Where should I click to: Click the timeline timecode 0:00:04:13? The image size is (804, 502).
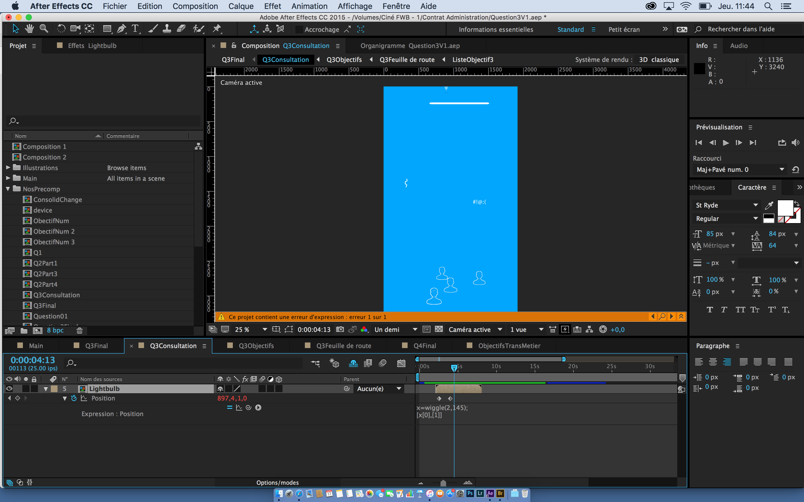tap(33, 360)
